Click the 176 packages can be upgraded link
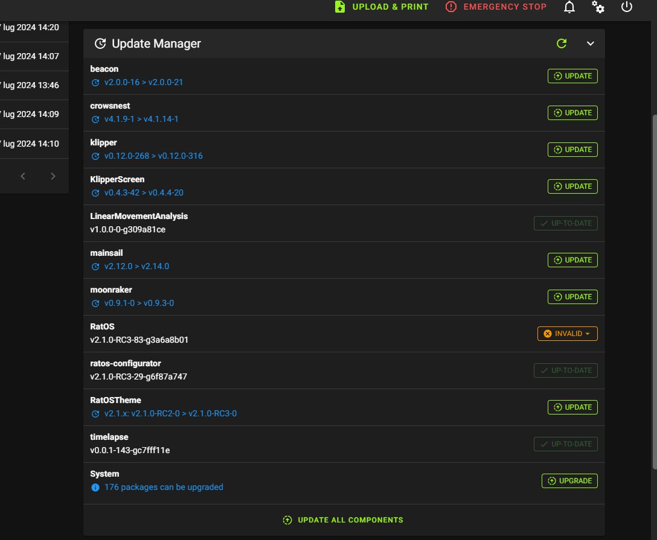This screenshot has height=540, width=657. pyautogui.click(x=164, y=488)
